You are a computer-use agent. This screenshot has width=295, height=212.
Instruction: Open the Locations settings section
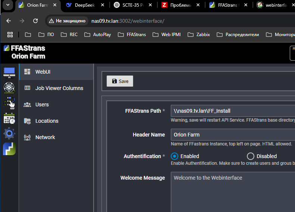(x=56, y=121)
